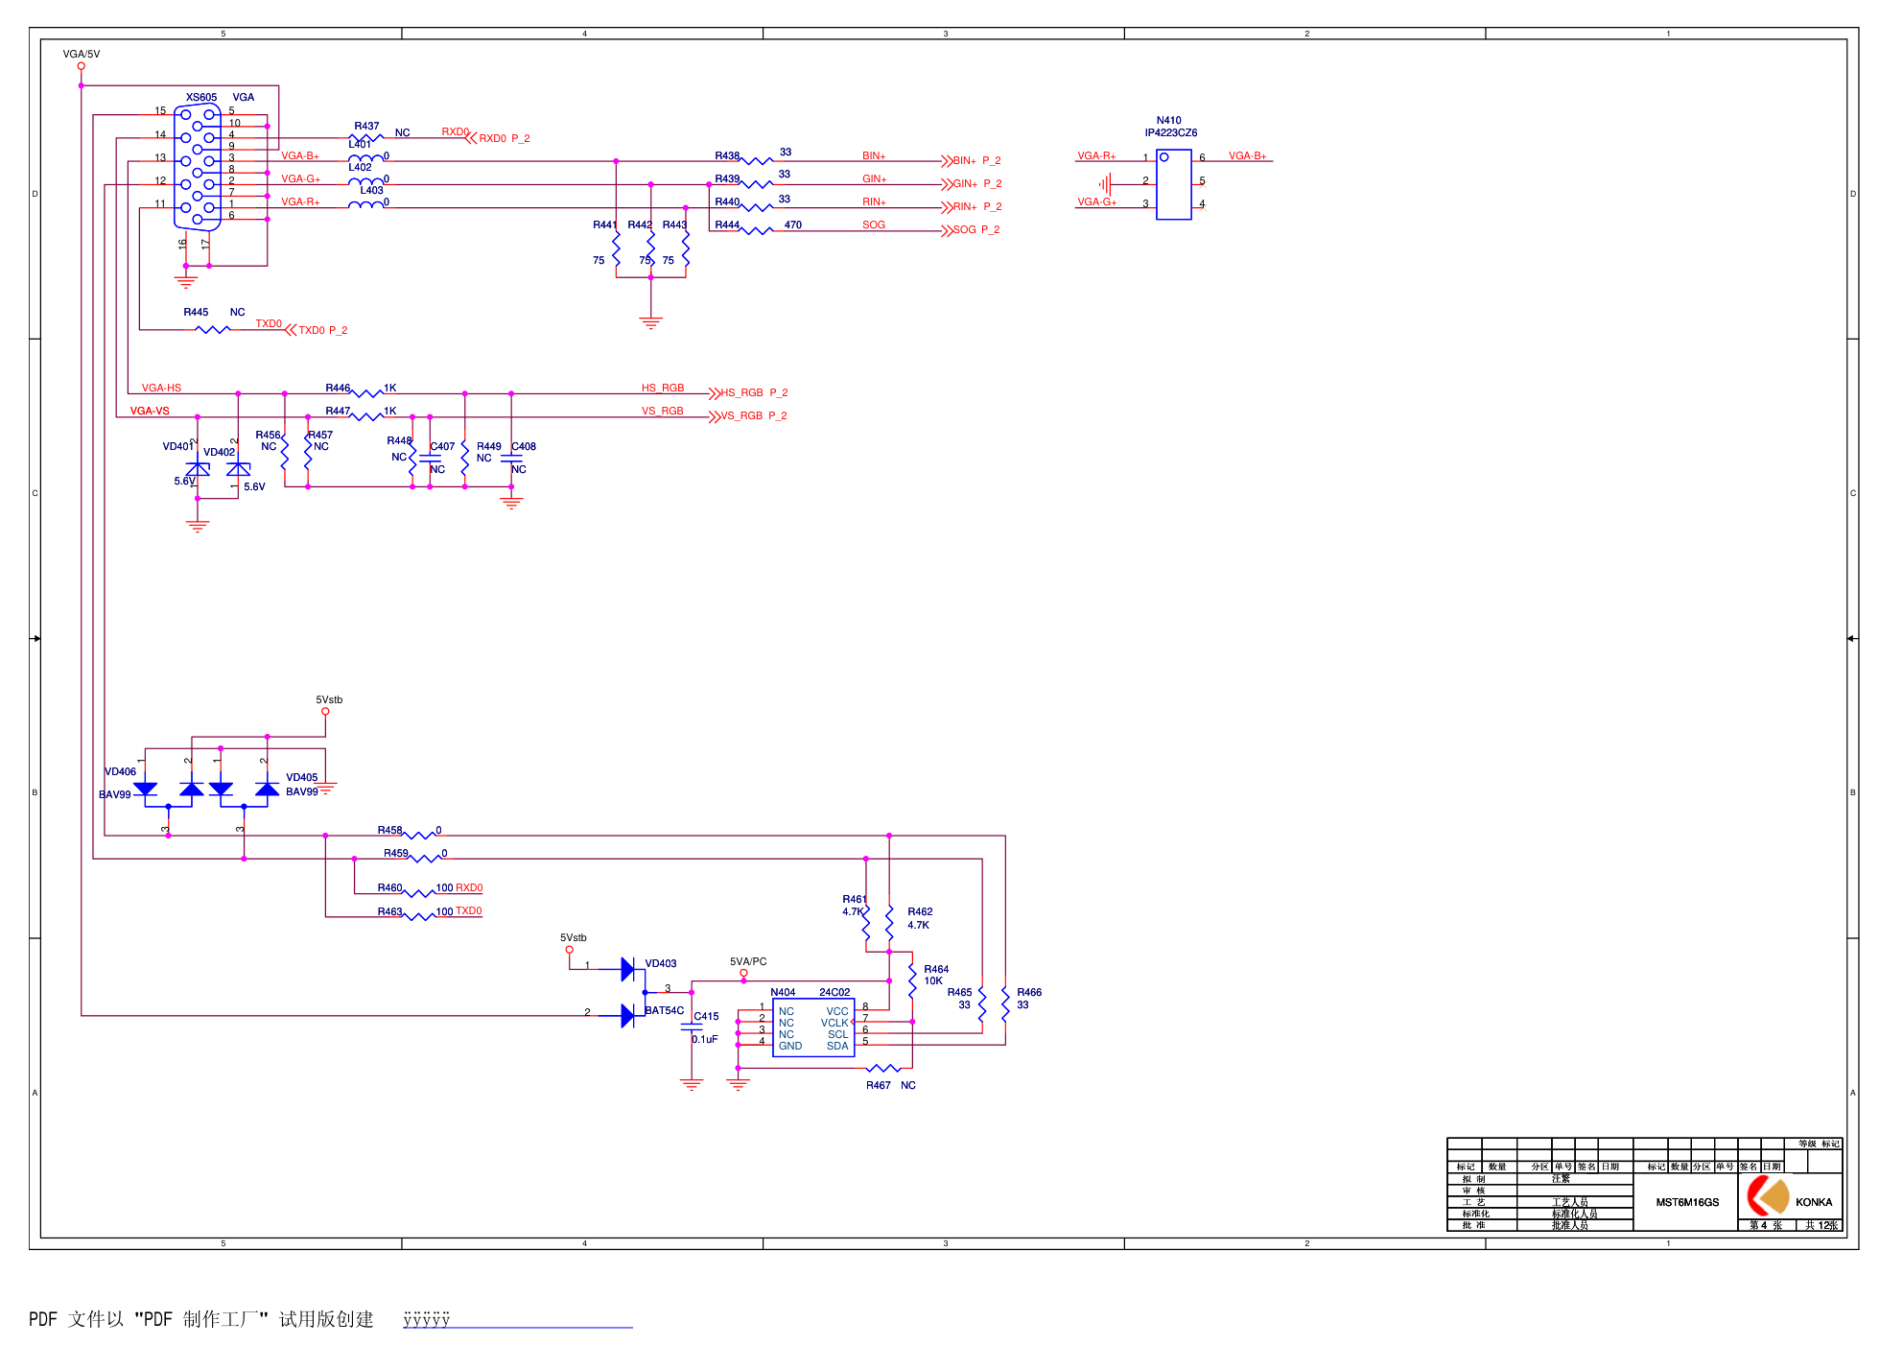Select the L401 inductor symbol
1903x1345 pixels.
(x=364, y=159)
